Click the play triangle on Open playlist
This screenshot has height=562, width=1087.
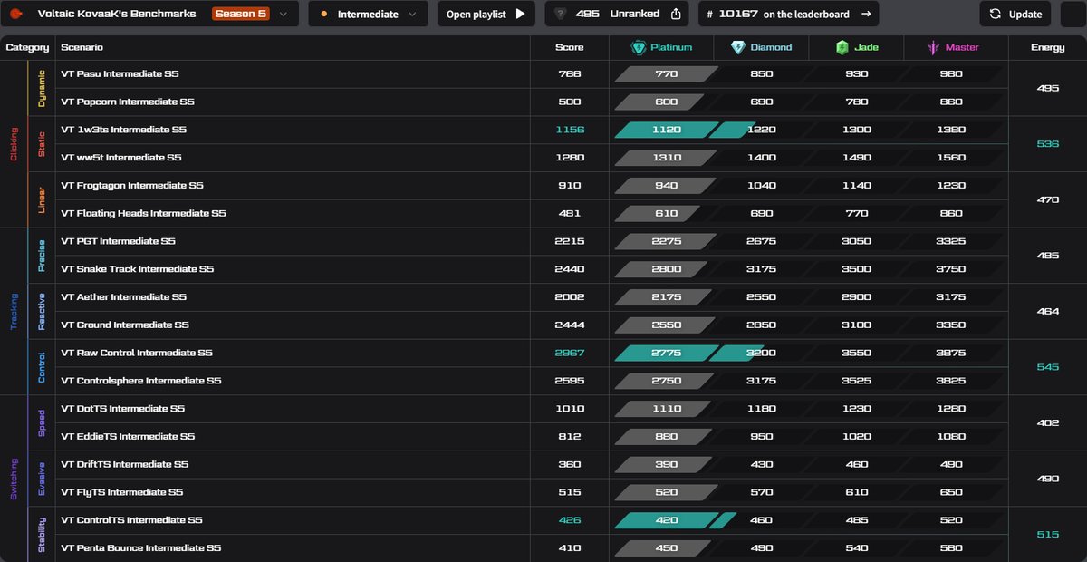(520, 14)
